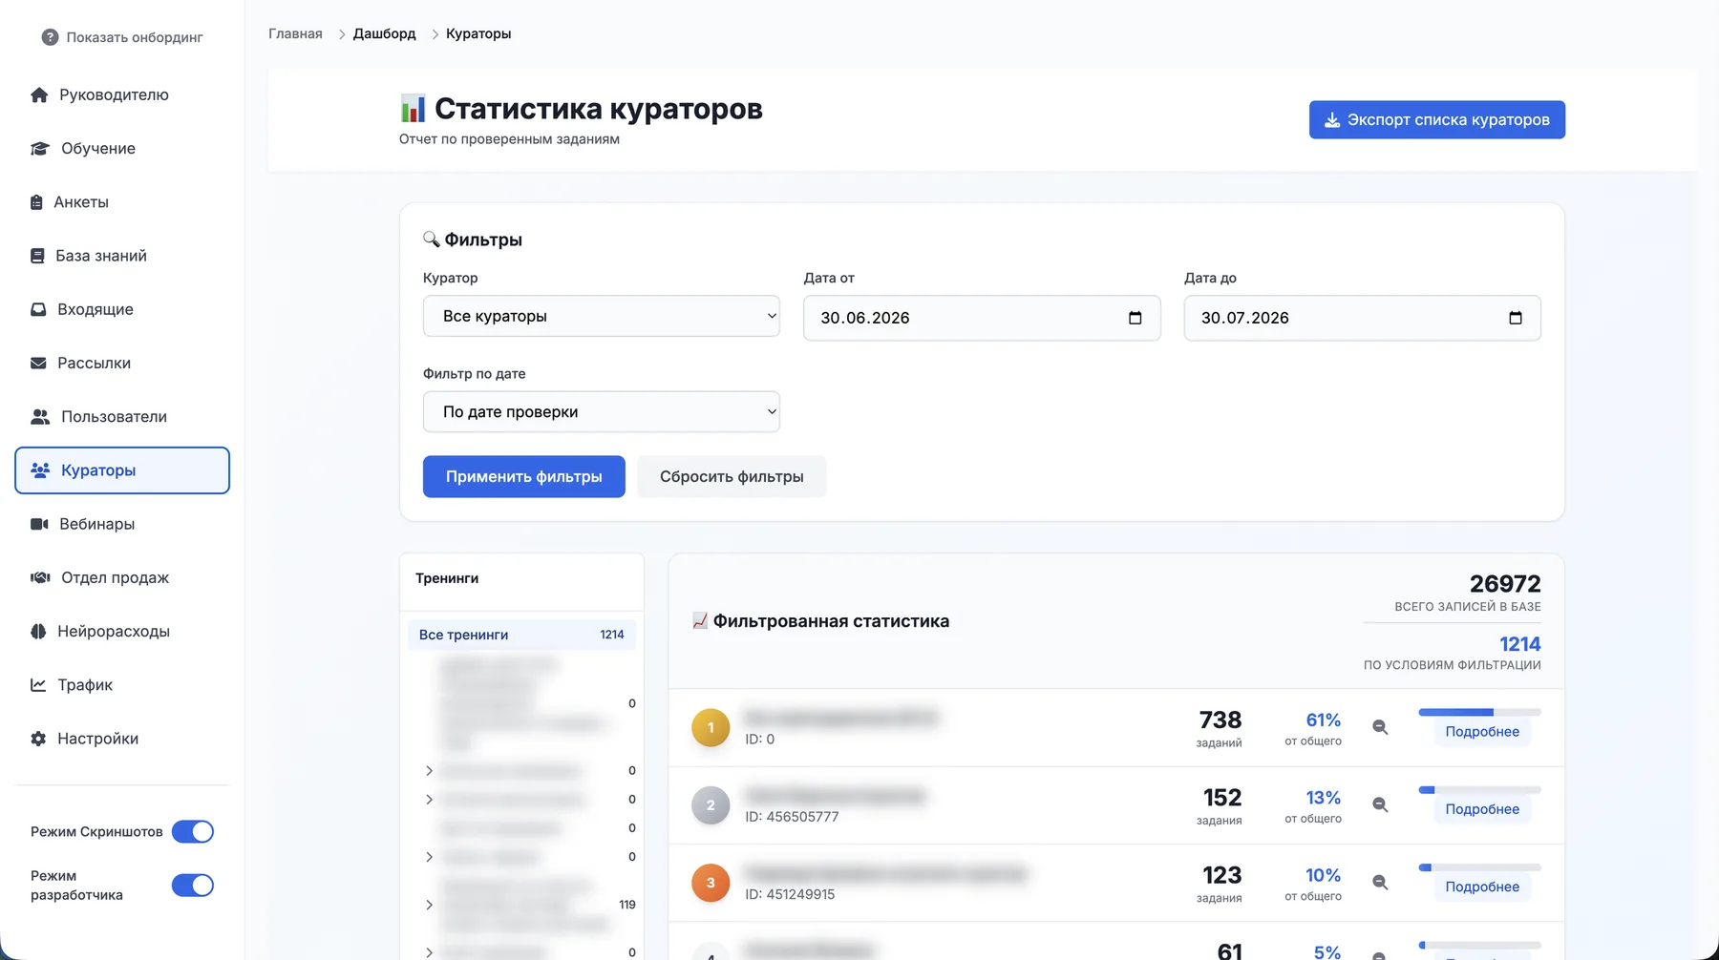The image size is (1719, 960).
Task: Open the Куратор dropdown (Все кураторы)
Action: [x=602, y=316]
